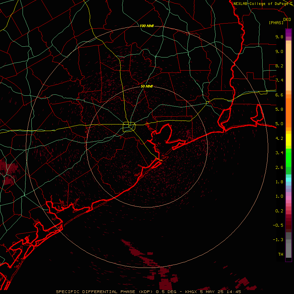Image resolution: width=294 pixels, height=294 pixels.
Task: Click the 5.8 scale value
Action: [279, 109]
